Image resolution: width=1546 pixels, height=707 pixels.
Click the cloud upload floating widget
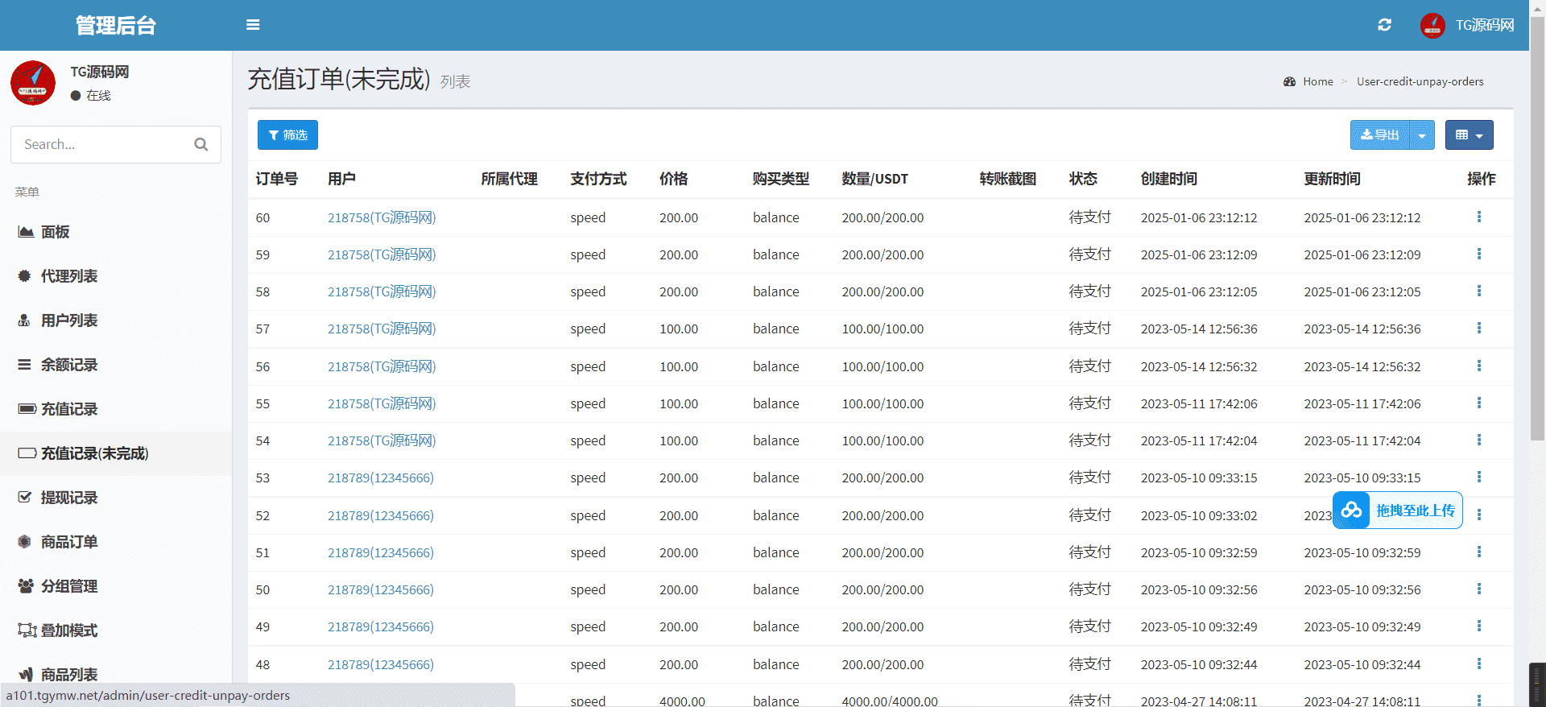(1397, 511)
